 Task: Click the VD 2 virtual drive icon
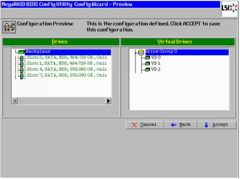click(147, 70)
